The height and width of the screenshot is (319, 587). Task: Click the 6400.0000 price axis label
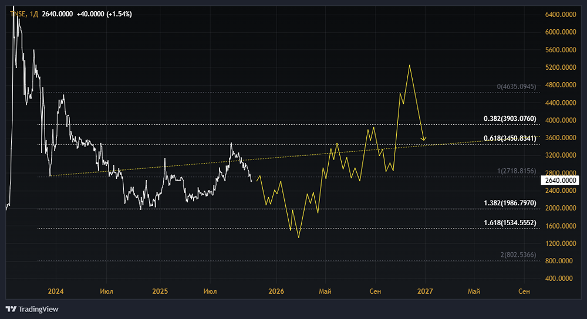(561, 15)
